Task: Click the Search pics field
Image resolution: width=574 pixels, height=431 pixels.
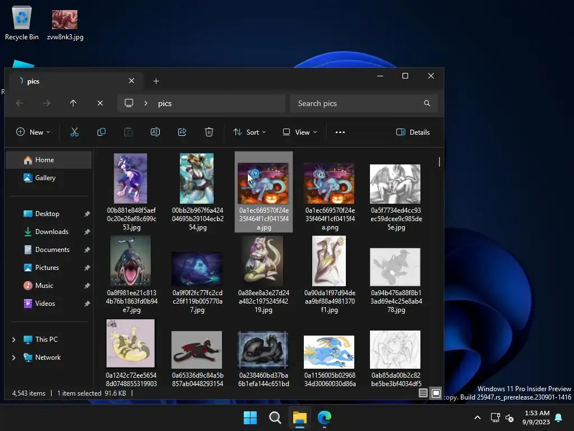Action: click(x=363, y=103)
